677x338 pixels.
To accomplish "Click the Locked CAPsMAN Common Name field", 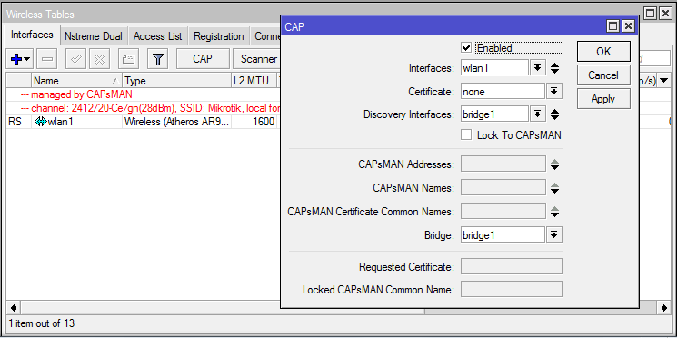I will [x=512, y=289].
